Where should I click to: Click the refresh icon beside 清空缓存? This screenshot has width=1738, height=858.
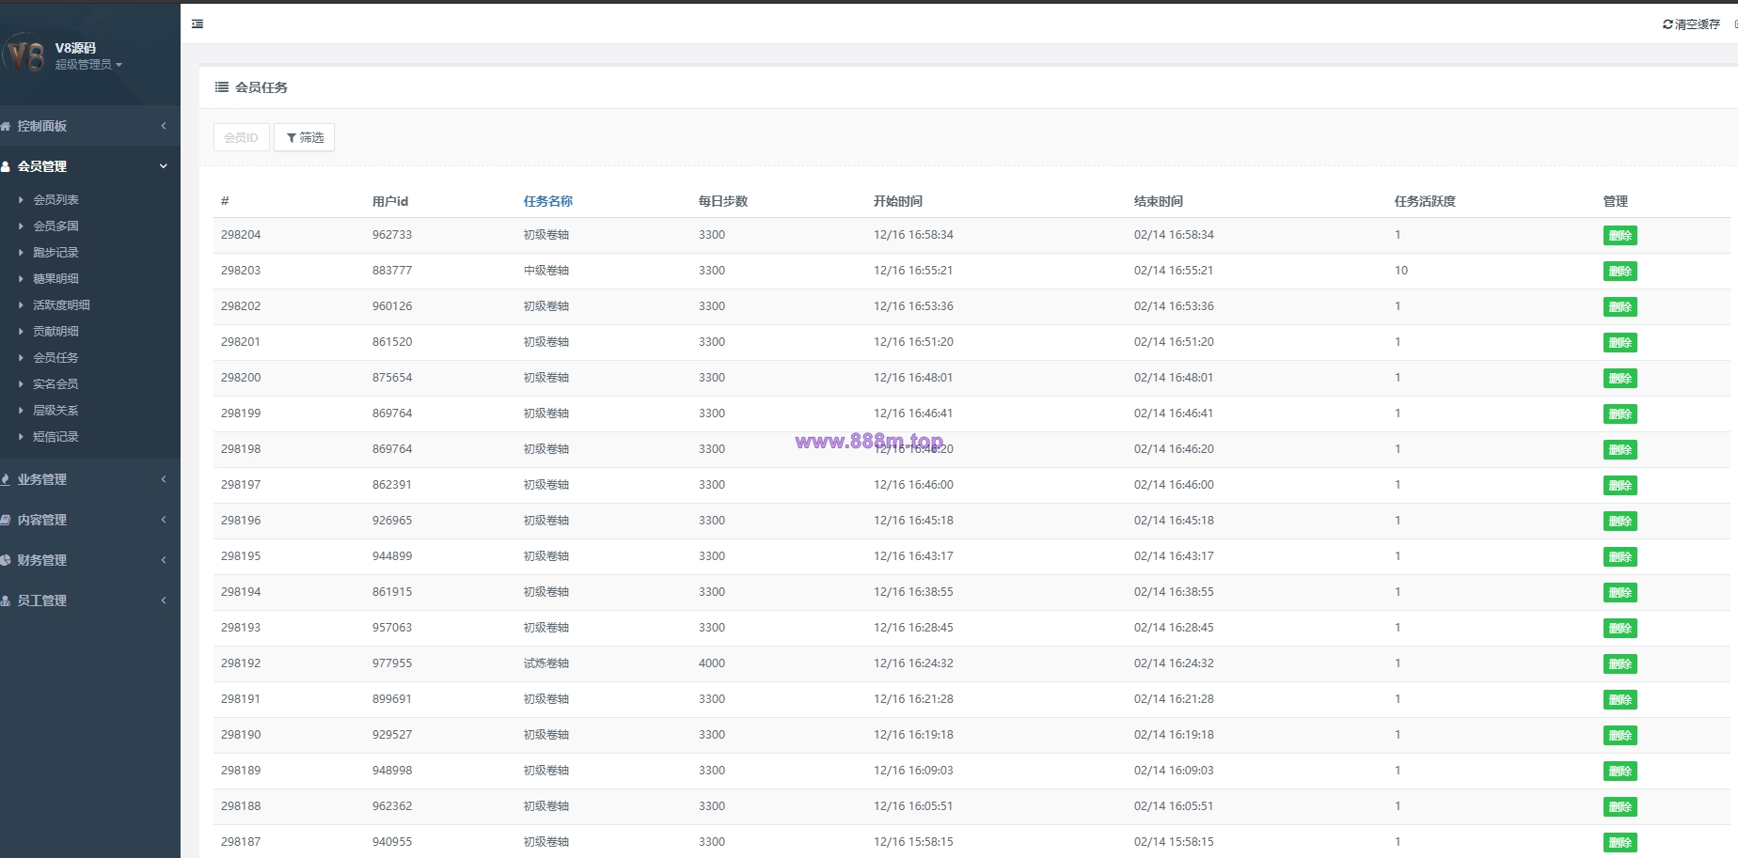tap(1667, 24)
